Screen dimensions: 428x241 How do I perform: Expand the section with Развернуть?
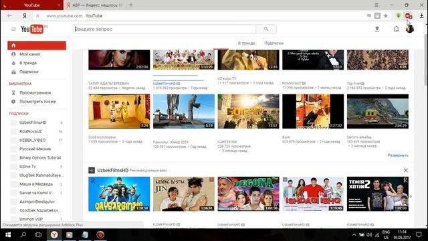pos(398,155)
